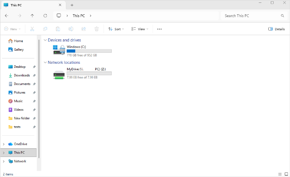Viewport: 290px width, 177px height.
Task: Select the MyDrive (Z:) network drive icon
Action: [x=59, y=75]
